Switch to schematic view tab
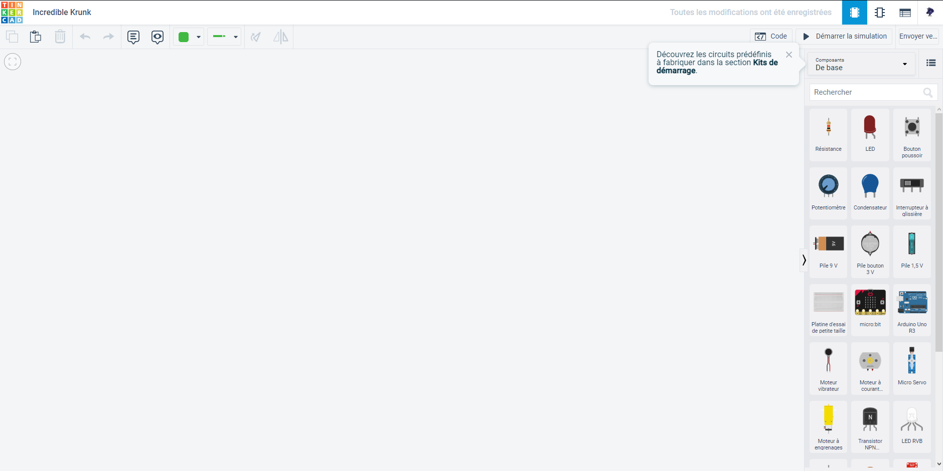943x471 pixels. (880, 13)
